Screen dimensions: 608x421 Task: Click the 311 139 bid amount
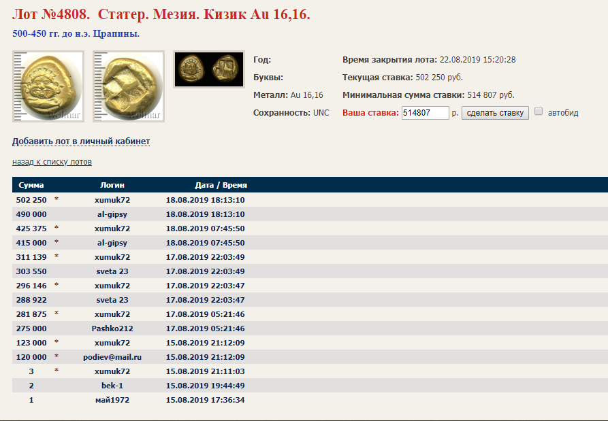tap(31, 257)
